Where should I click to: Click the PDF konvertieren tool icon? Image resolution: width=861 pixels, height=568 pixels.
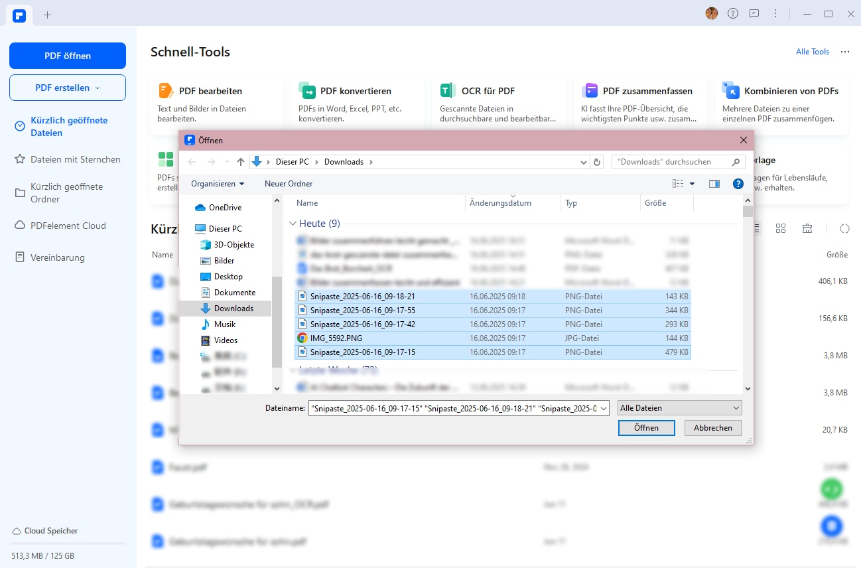coord(307,91)
